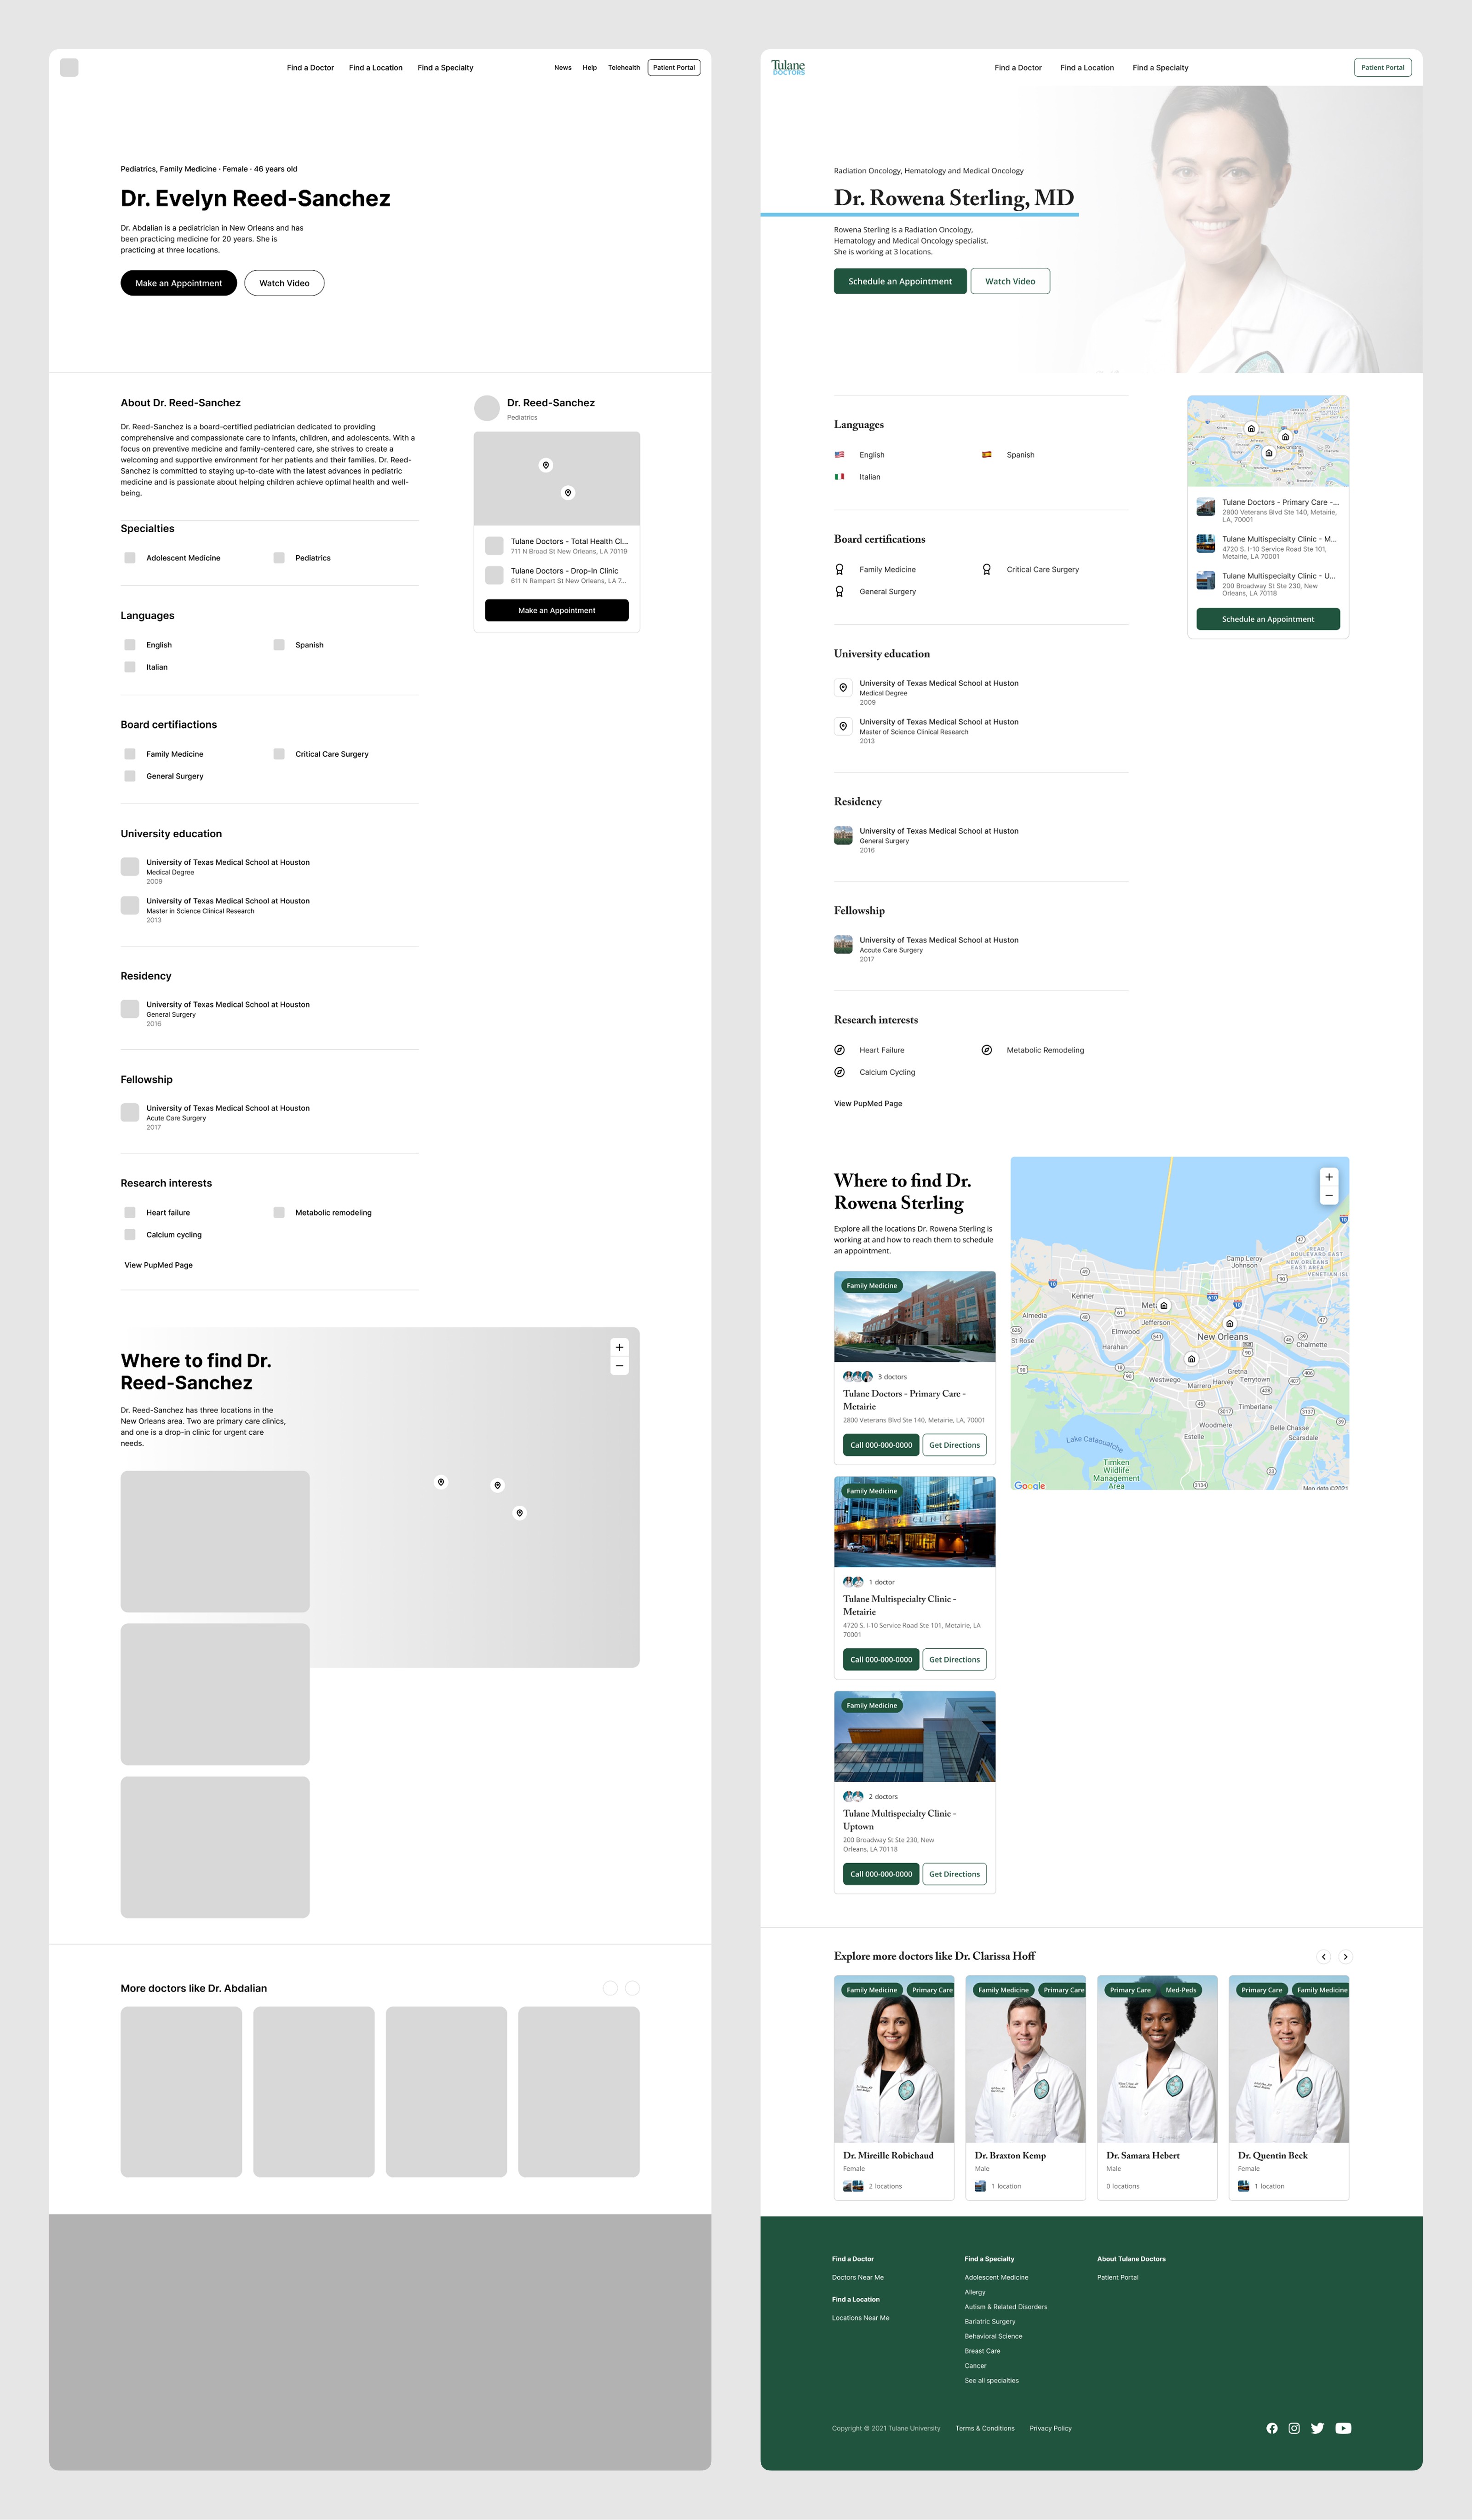Zoom out on the large Google map
Image resolution: width=1472 pixels, height=2520 pixels.
[1328, 1196]
